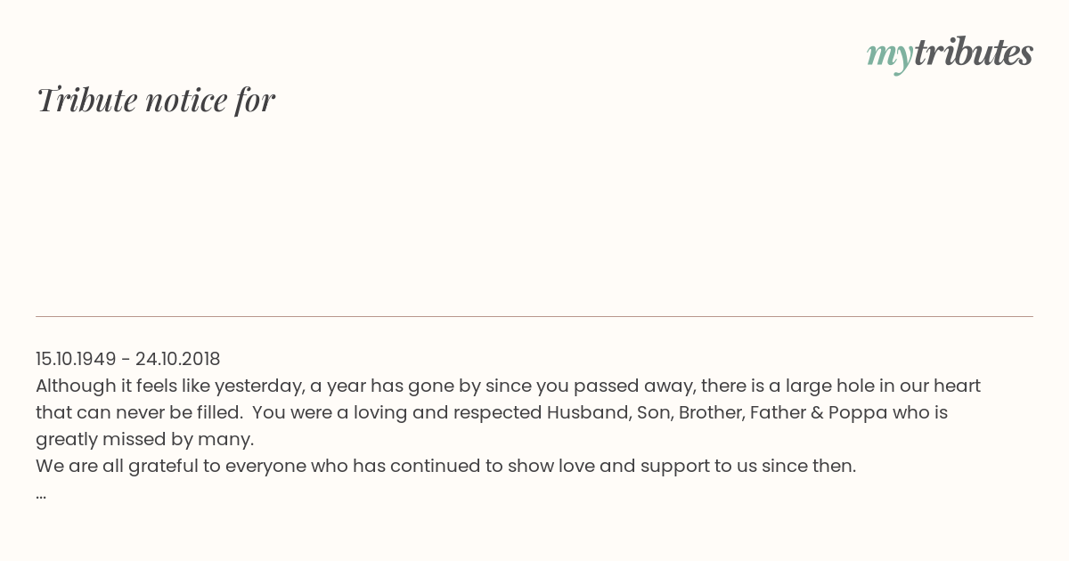The height and width of the screenshot is (561, 1069).
Task: Click the 'greatly missed by many' line
Action: [x=145, y=440]
